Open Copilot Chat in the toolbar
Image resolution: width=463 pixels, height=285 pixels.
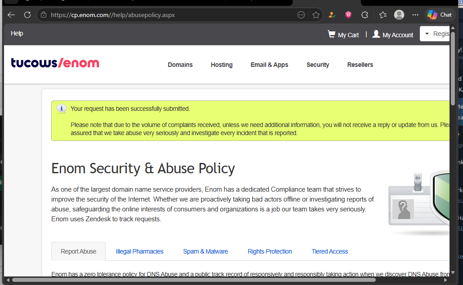tap(439, 15)
